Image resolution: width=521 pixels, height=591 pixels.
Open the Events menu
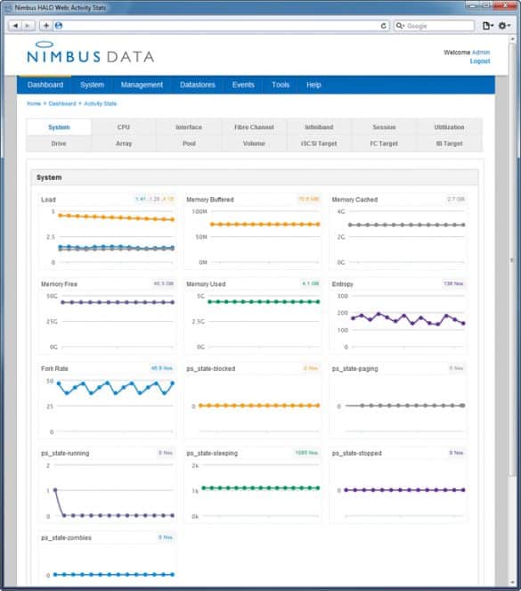(x=243, y=85)
